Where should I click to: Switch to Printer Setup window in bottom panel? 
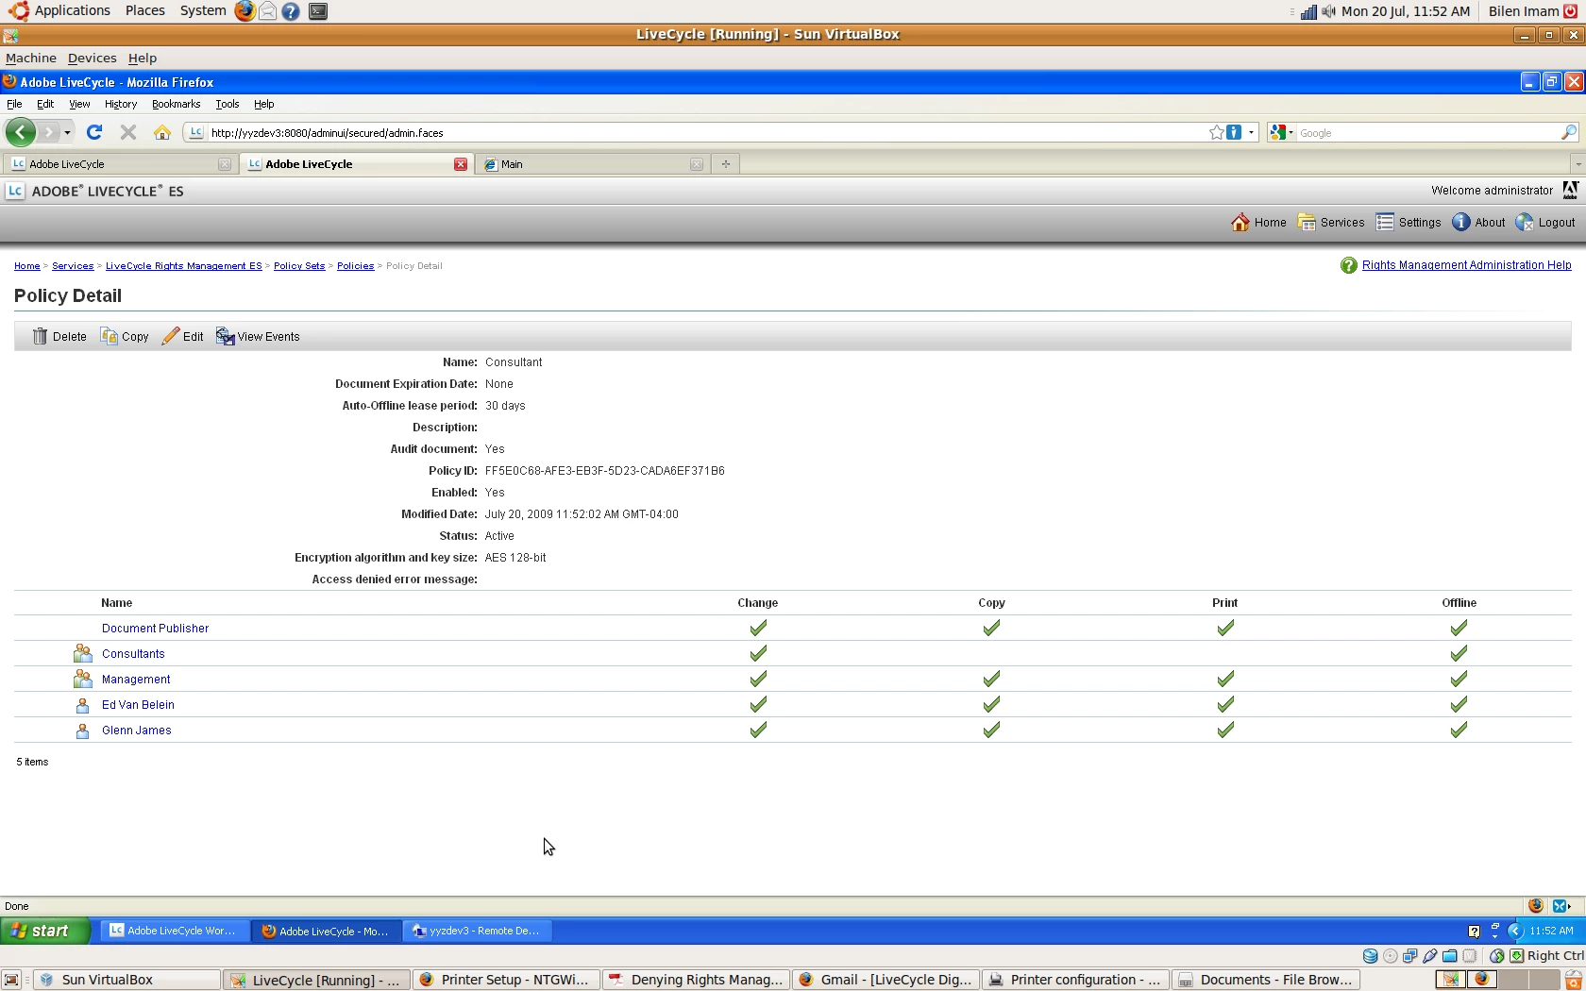click(506, 980)
